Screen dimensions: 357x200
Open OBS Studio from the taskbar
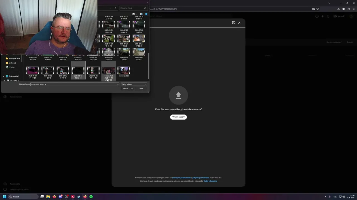pyautogui.click(x=66, y=197)
